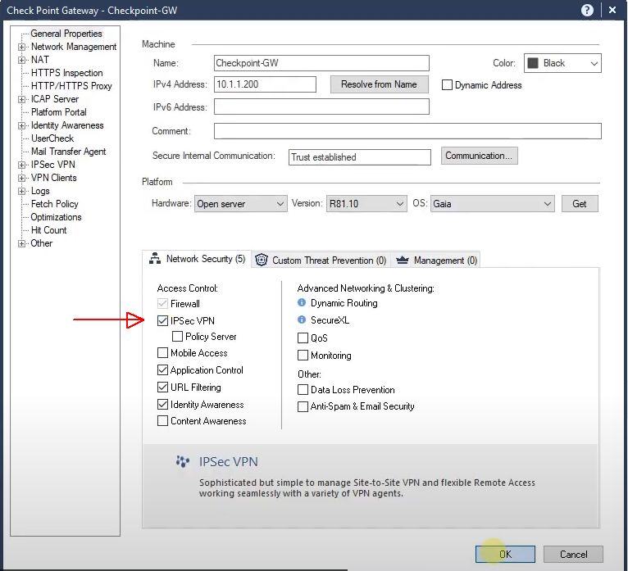
Task: Select Optimizations in the tree
Action: click(x=56, y=217)
